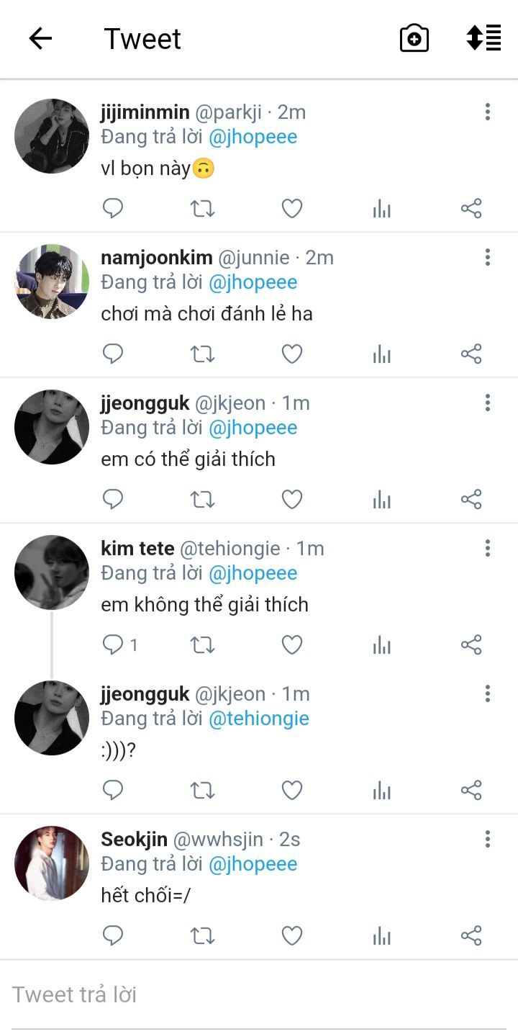Viewport: 518px width, 1034px height.
Task: Retweet namjoonkim's reply
Action: click(x=202, y=354)
